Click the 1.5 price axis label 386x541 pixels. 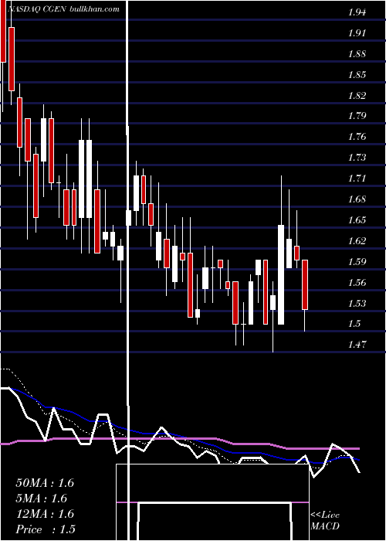(x=354, y=323)
